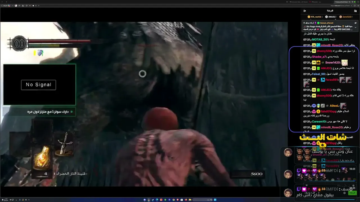Open chat settings gear icon

point(345,193)
